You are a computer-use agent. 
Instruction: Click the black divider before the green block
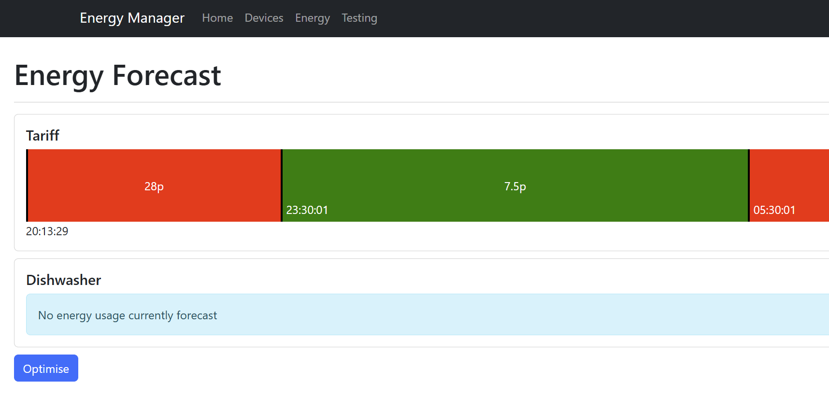[282, 185]
